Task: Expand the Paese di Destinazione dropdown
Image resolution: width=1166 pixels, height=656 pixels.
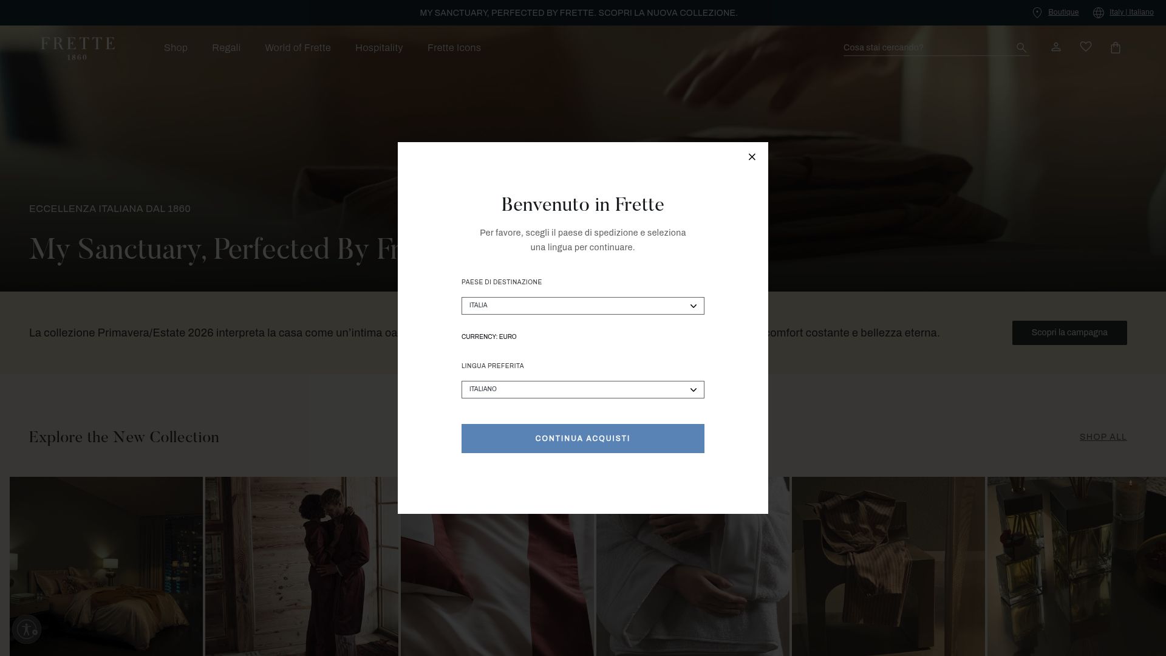Action: 583,306
